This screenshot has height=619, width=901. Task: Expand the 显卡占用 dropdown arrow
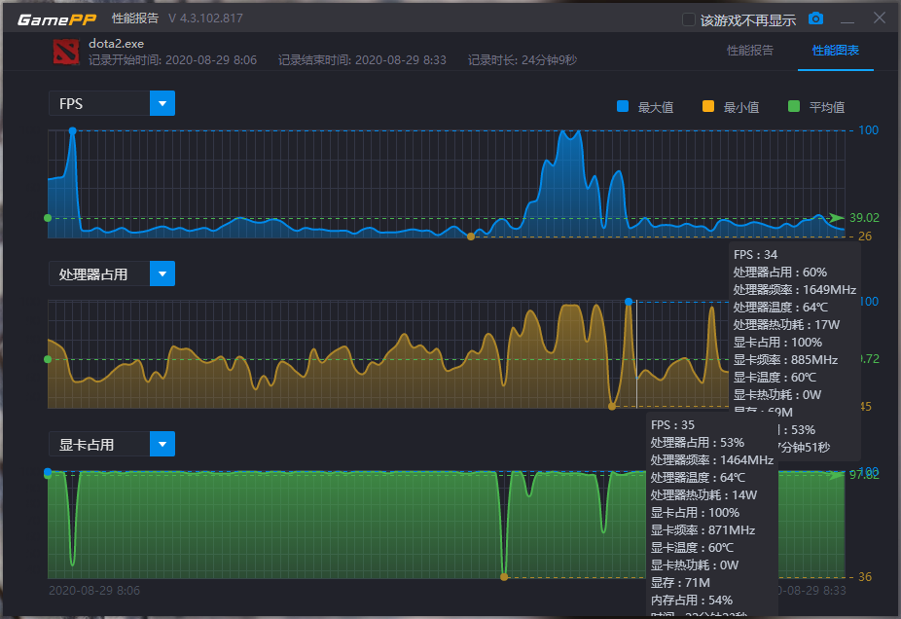click(x=162, y=444)
